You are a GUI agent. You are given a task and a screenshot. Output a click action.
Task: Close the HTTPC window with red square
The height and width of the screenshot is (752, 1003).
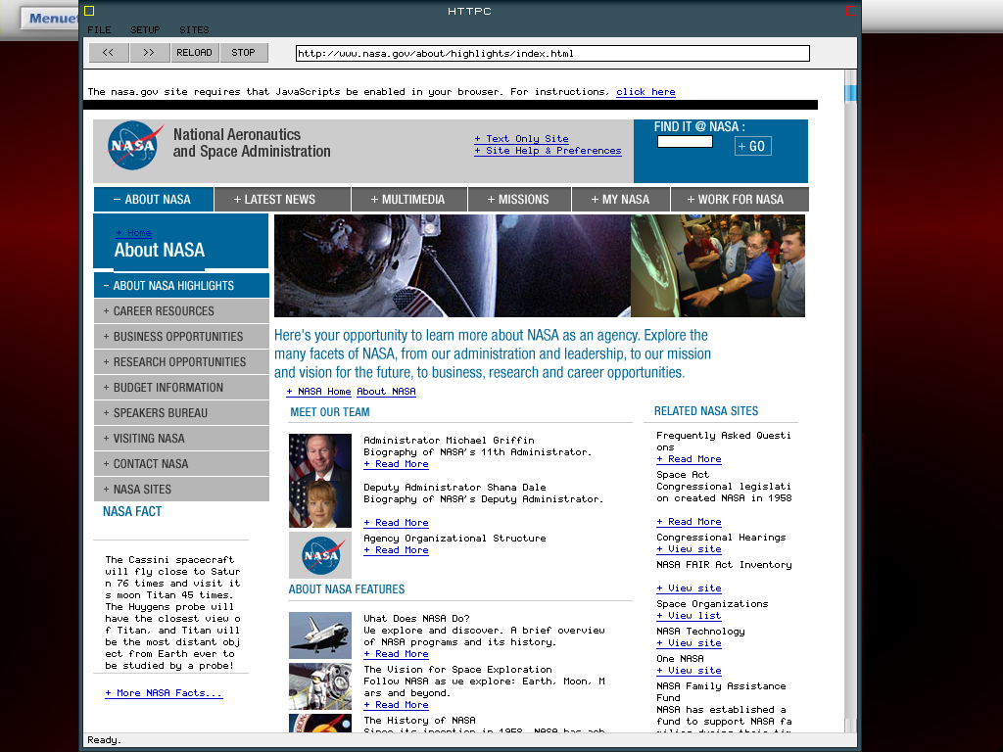tap(851, 11)
